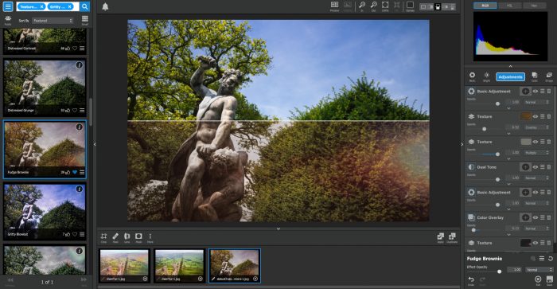Select the last layout mode button on the right
Viewport: 557px width, 289px height.
click(453, 6)
